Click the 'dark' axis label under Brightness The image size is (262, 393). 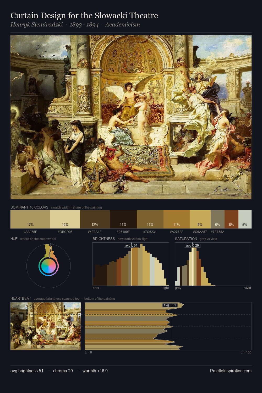point(96,288)
